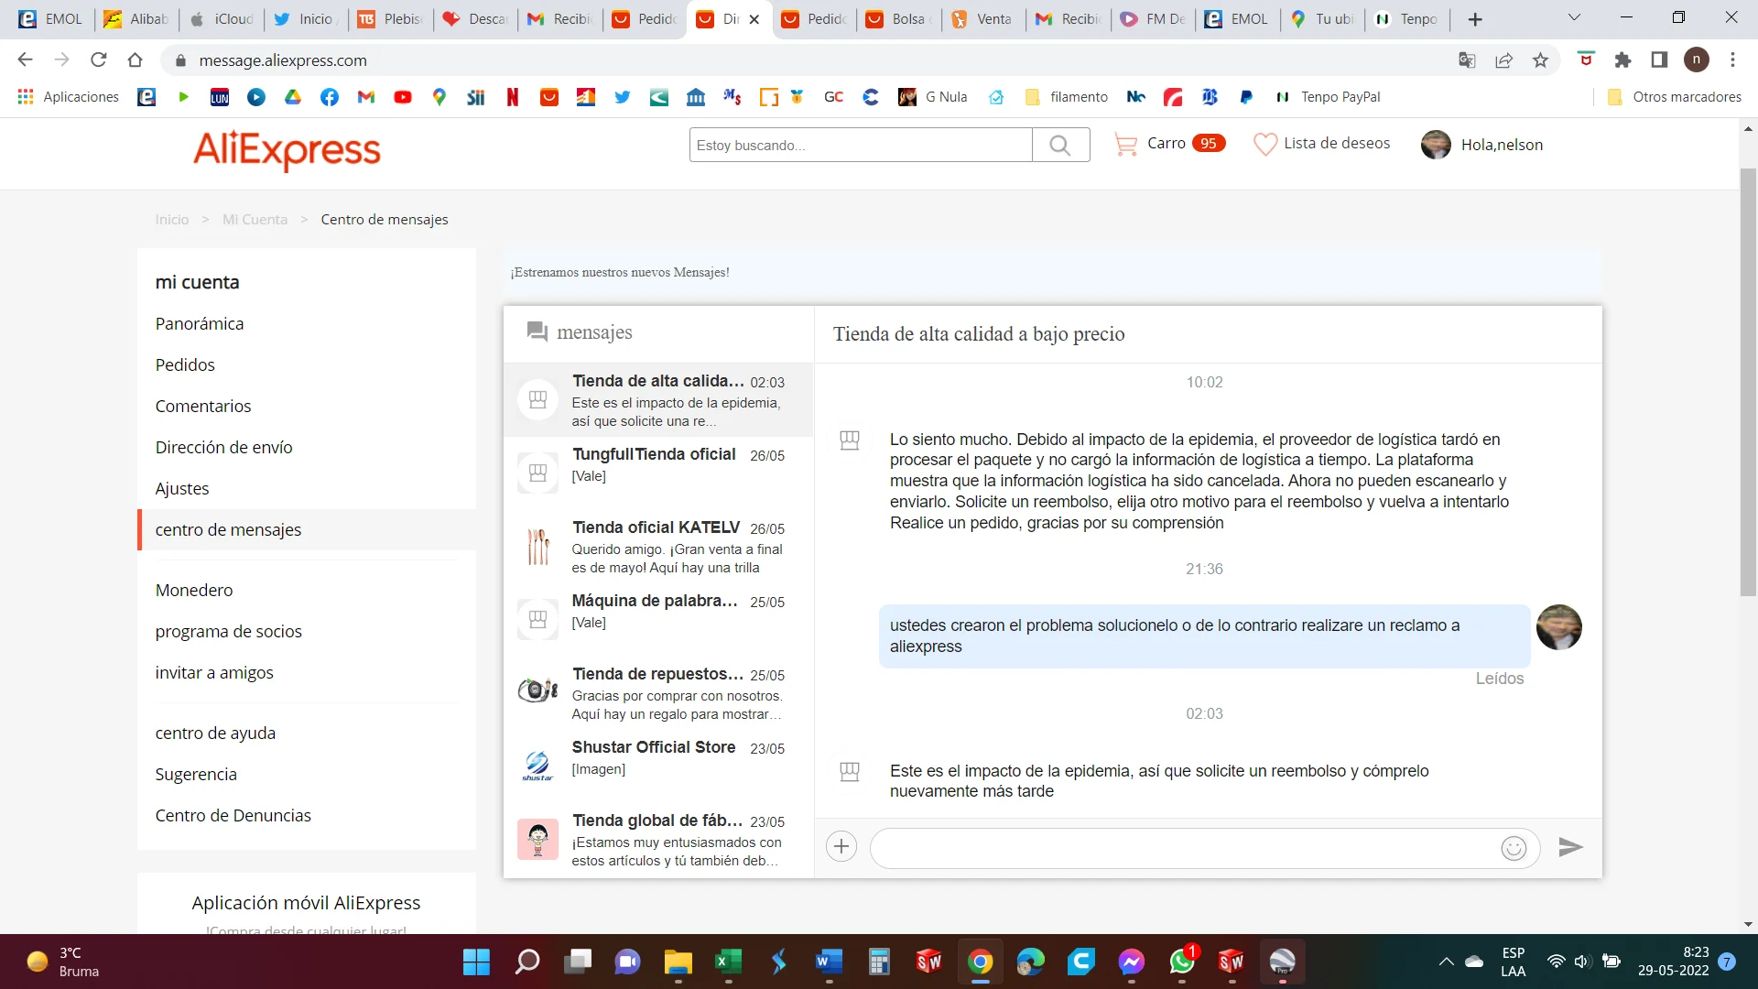Click the send message arrow icon
Viewport: 1758px width, 989px height.
click(x=1570, y=847)
